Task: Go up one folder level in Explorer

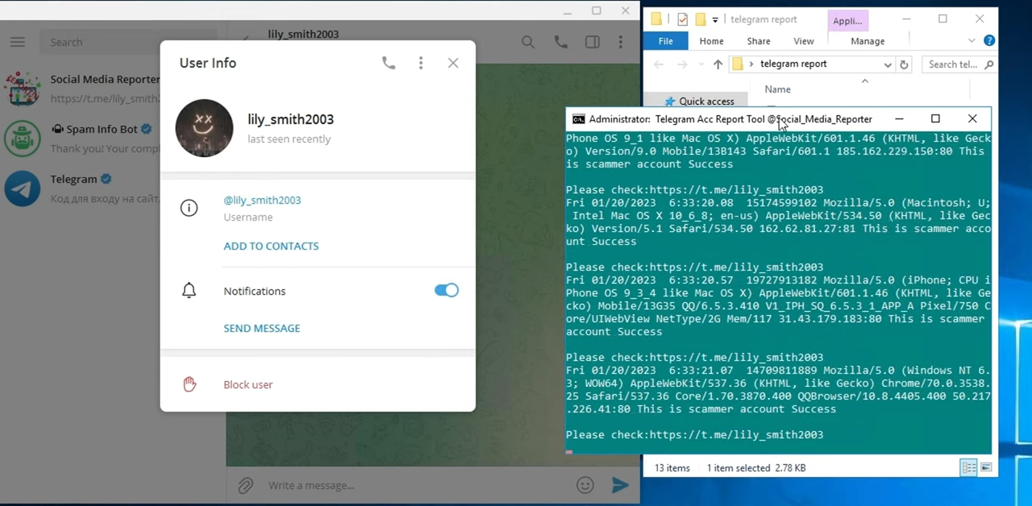Action: pos(718,64)
